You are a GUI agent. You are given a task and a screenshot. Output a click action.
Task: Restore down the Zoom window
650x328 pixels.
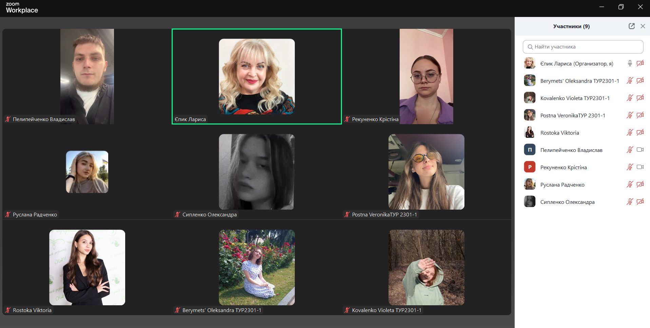coord(621,7)
